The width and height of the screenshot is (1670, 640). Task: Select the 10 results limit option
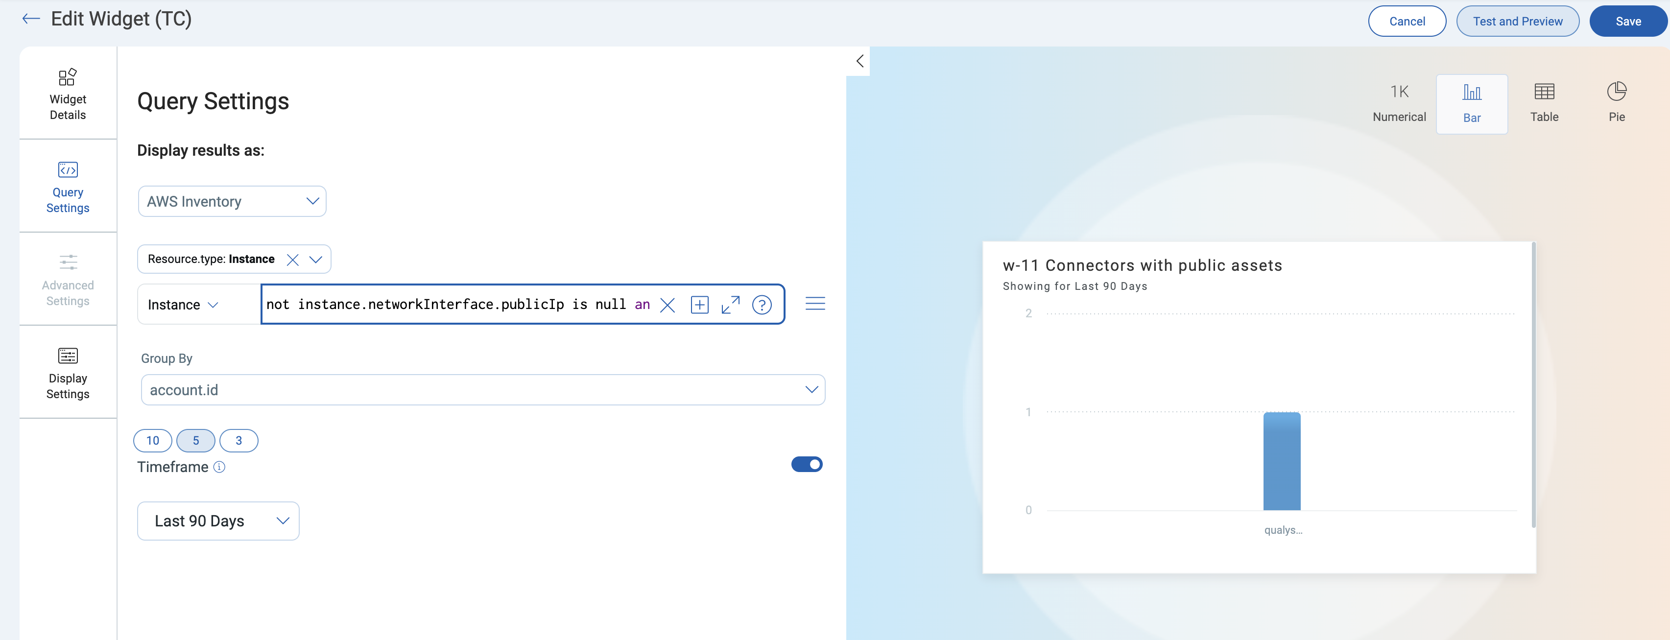pyautogui.click(x=152, y=441)
